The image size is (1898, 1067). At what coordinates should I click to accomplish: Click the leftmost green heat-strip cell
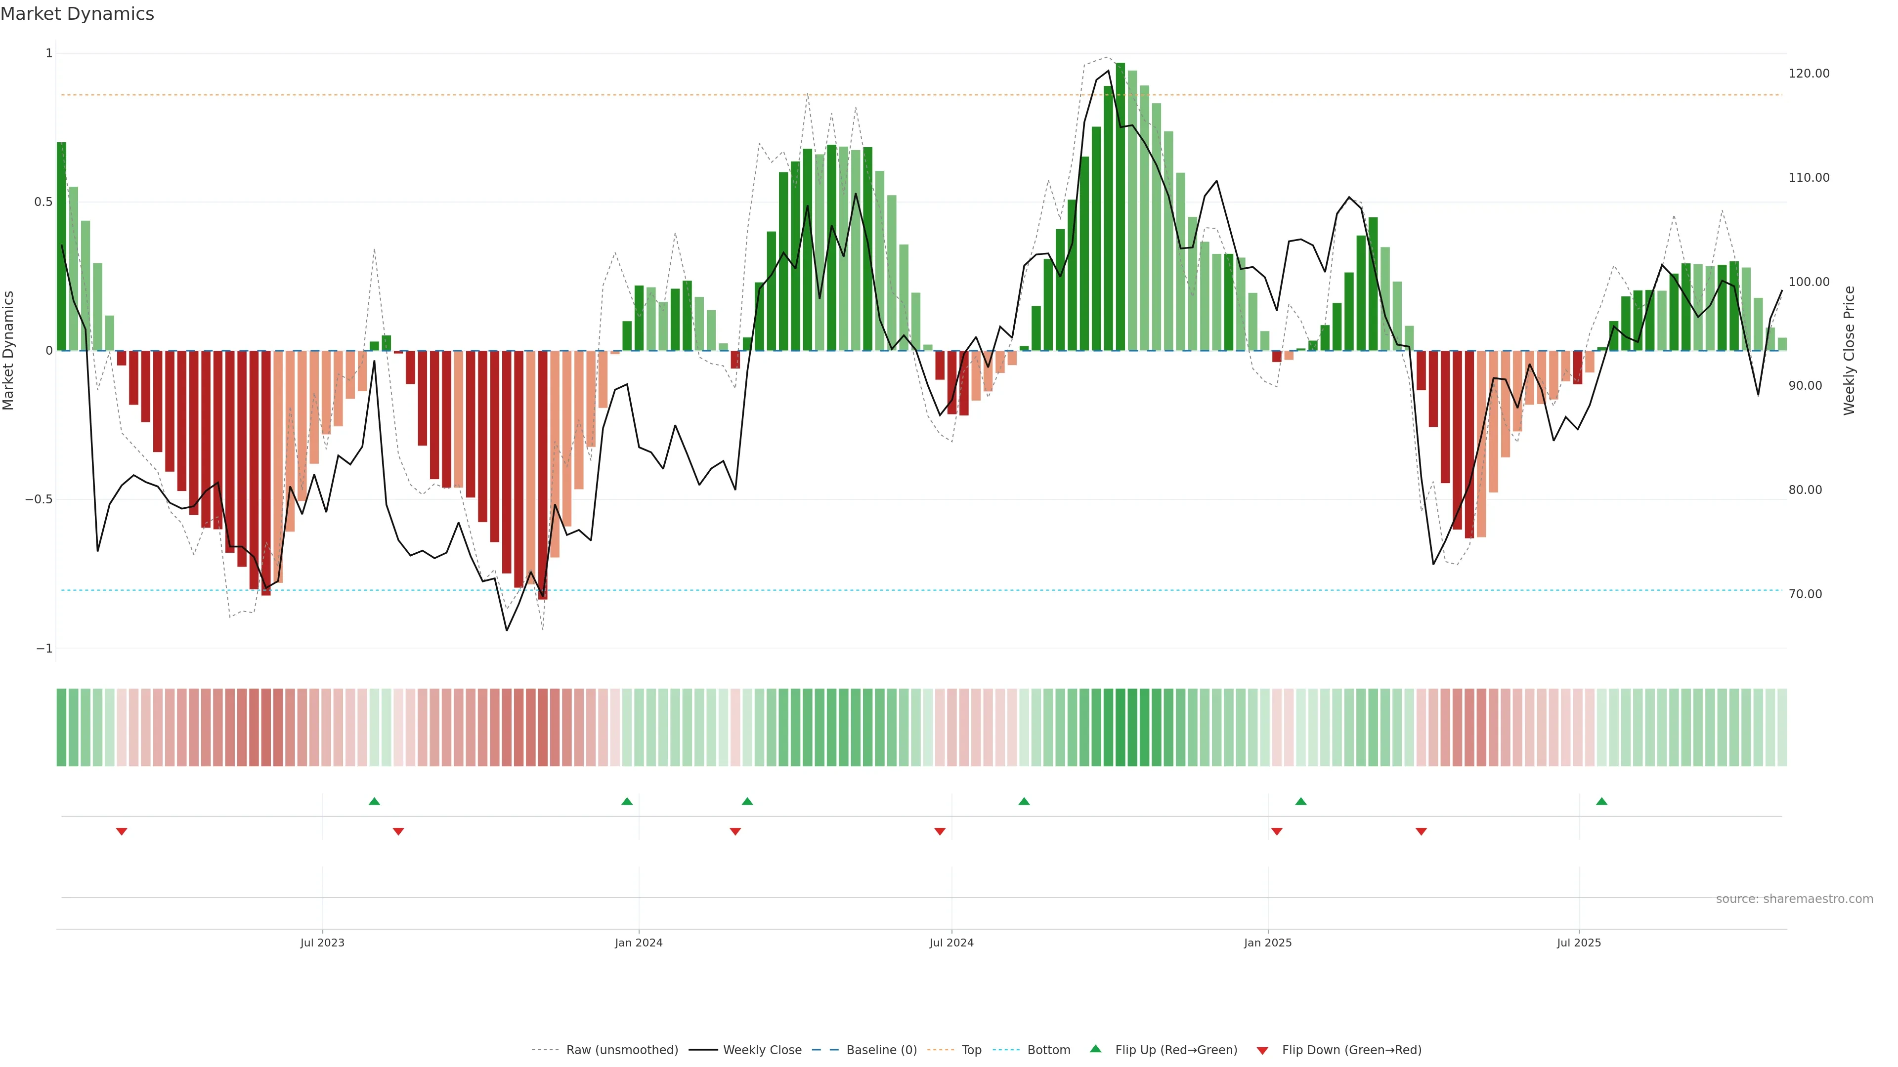[61, 728]
